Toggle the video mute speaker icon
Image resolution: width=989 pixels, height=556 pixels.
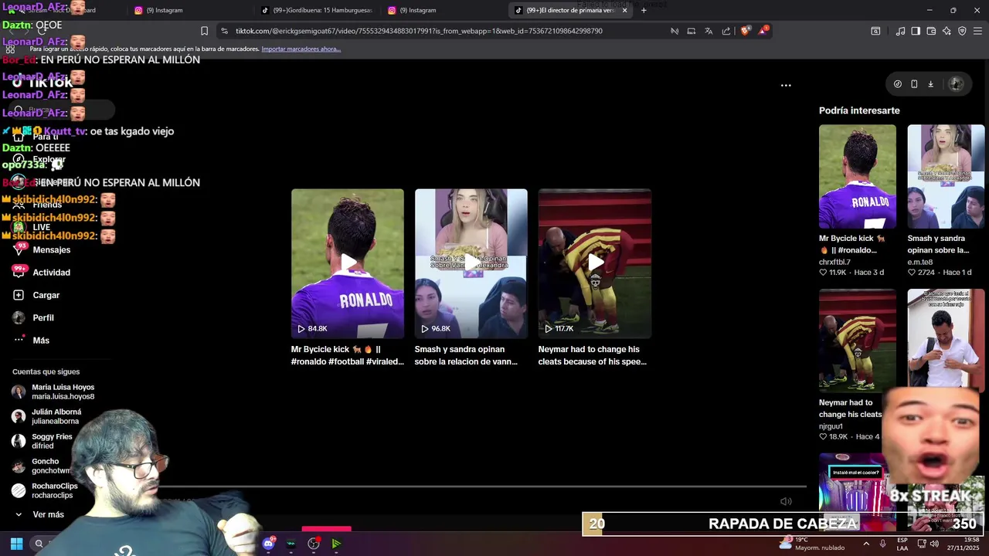point(786,501)
